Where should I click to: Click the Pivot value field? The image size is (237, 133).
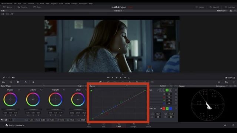pos(43,120)
